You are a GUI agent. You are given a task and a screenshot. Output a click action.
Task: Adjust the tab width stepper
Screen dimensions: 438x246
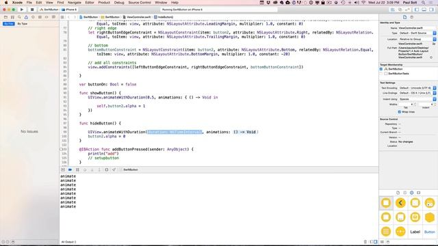[x=415, y=105]
